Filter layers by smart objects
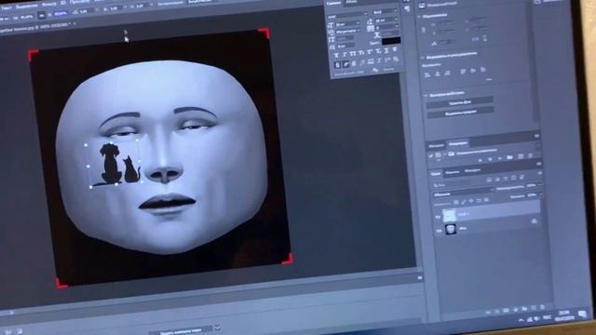596x335 pixels. point(521,177)
